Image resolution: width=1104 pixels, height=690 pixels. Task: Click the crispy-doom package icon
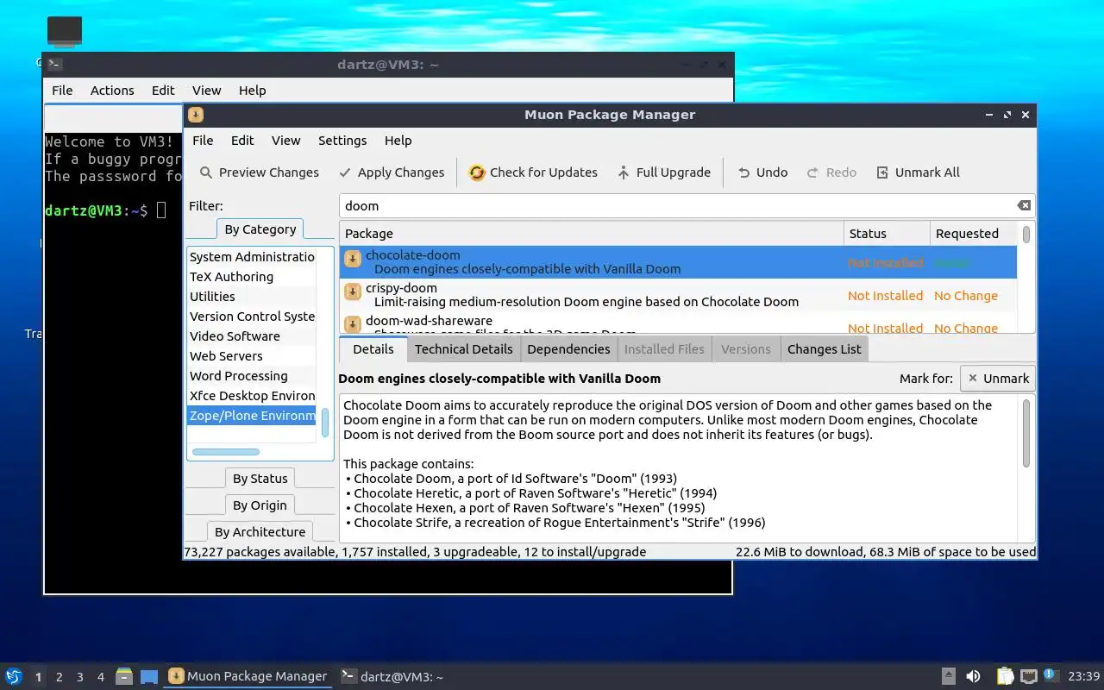353,292
